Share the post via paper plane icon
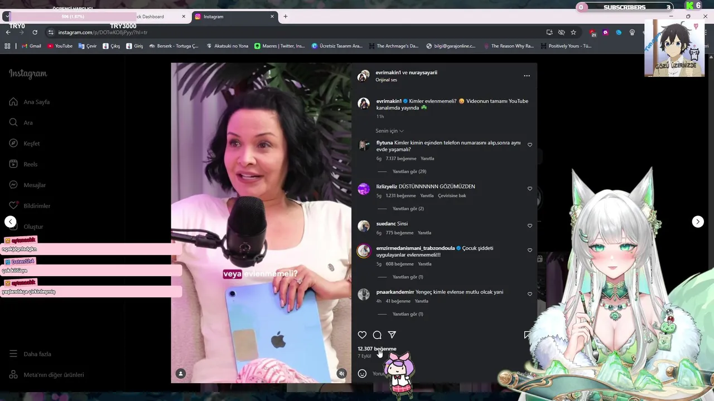The height and width of the screenshot is (401, 714). point(392,335)
